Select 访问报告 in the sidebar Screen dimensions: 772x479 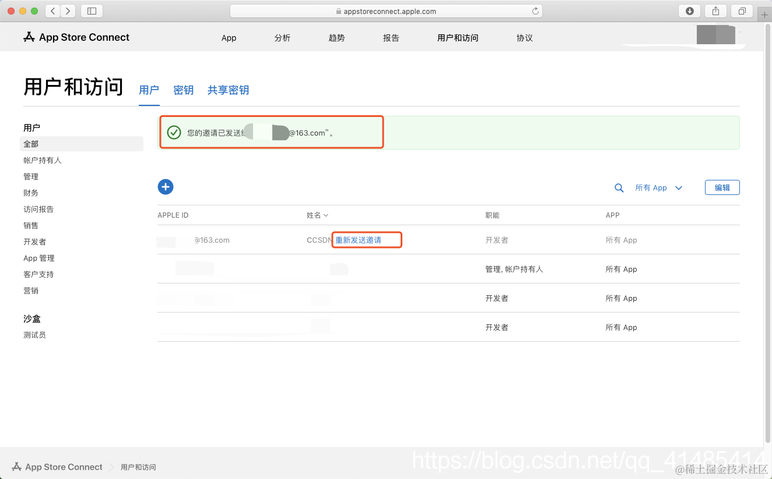[x=38, y=209]
